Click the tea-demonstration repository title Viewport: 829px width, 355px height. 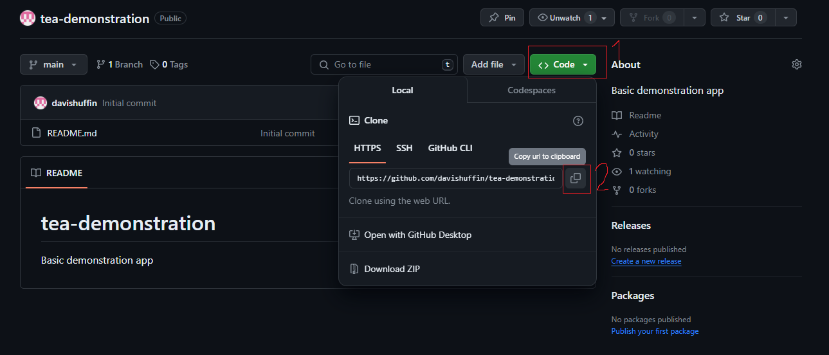click(x=95, y=19)
